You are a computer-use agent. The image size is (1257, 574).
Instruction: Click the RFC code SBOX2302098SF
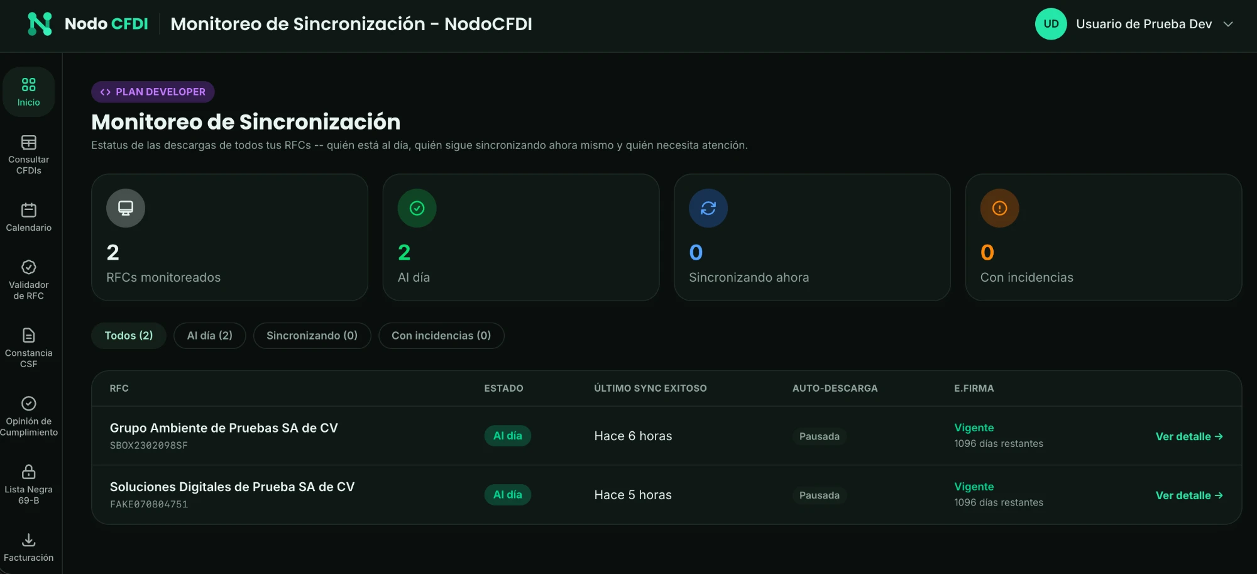tap(149, 445)
